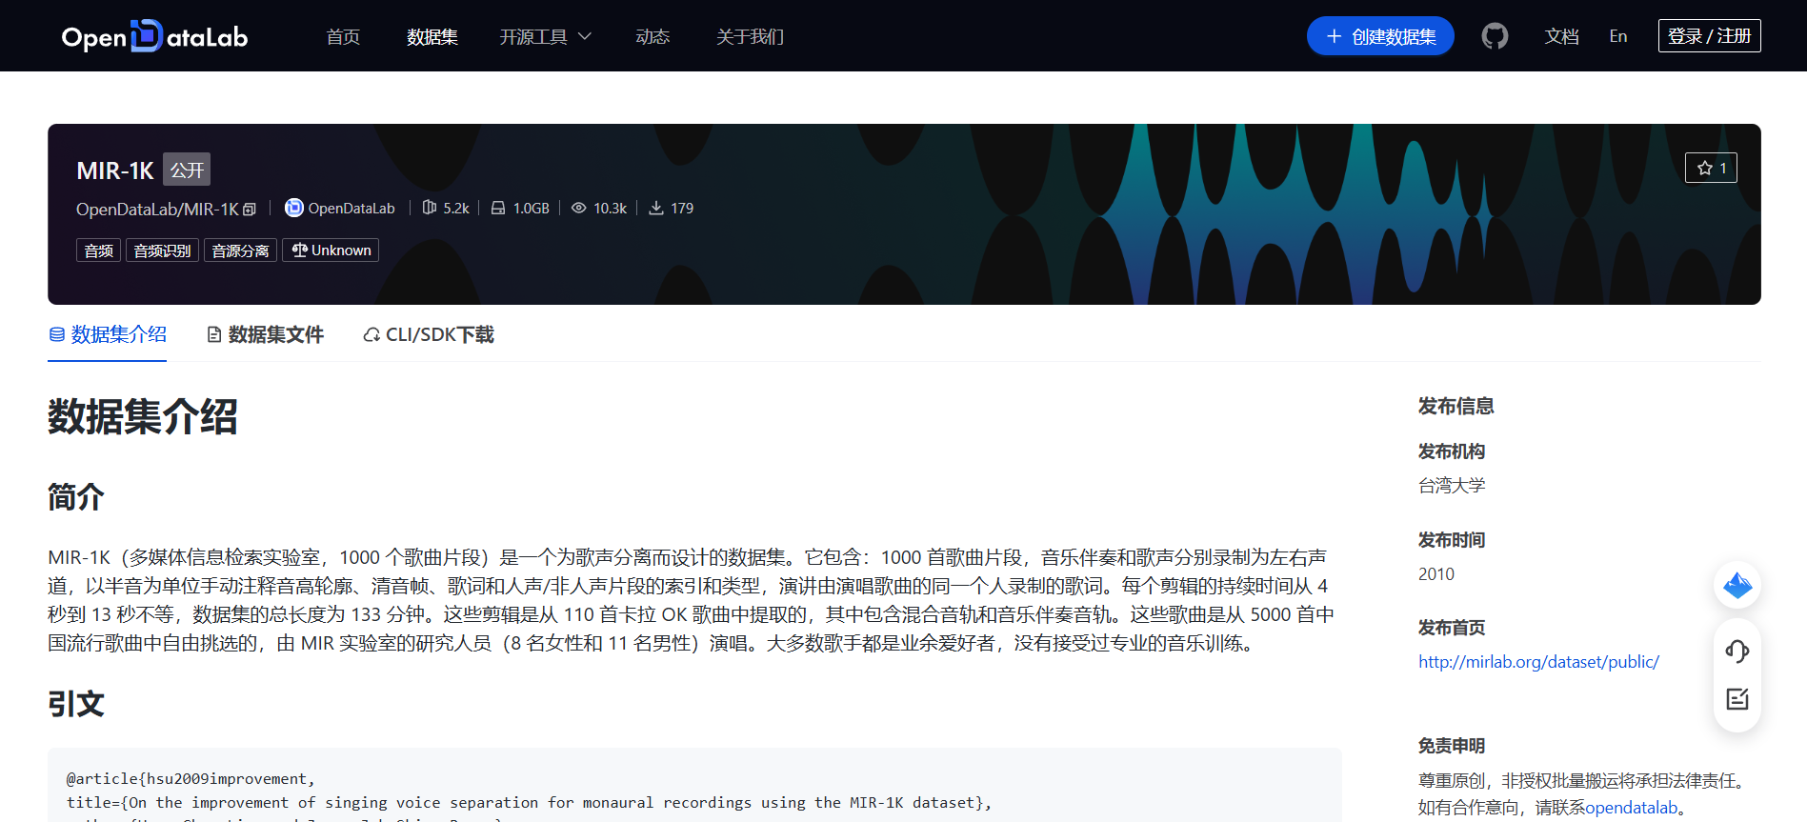Click the 发布信息 sidebar heading
Screen dimensions: 1807x822
tap(1456, 406)
